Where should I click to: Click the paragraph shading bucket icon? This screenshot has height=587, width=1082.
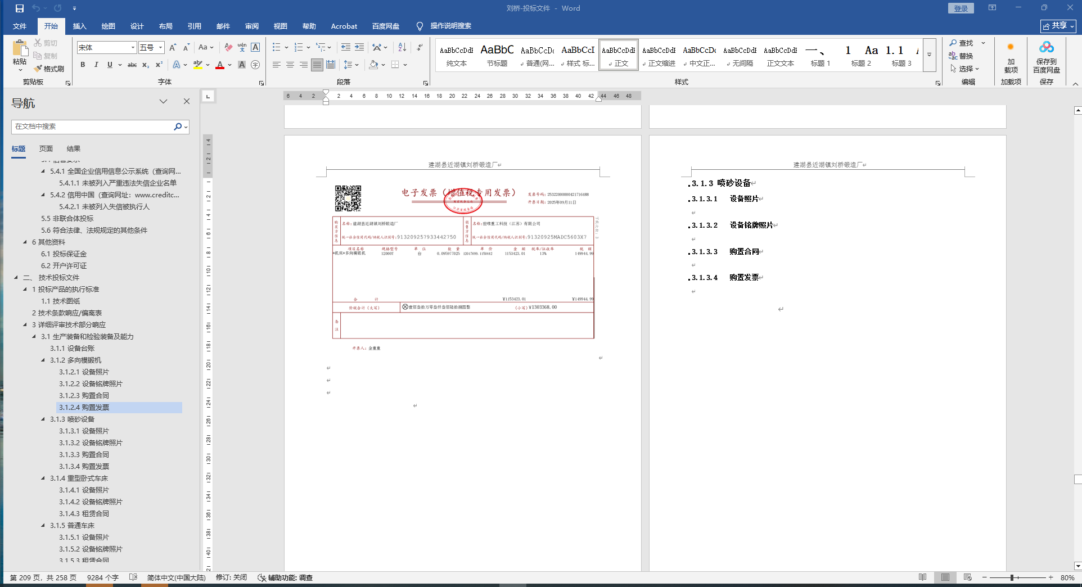pyautogui.click(x=373, y=65)
